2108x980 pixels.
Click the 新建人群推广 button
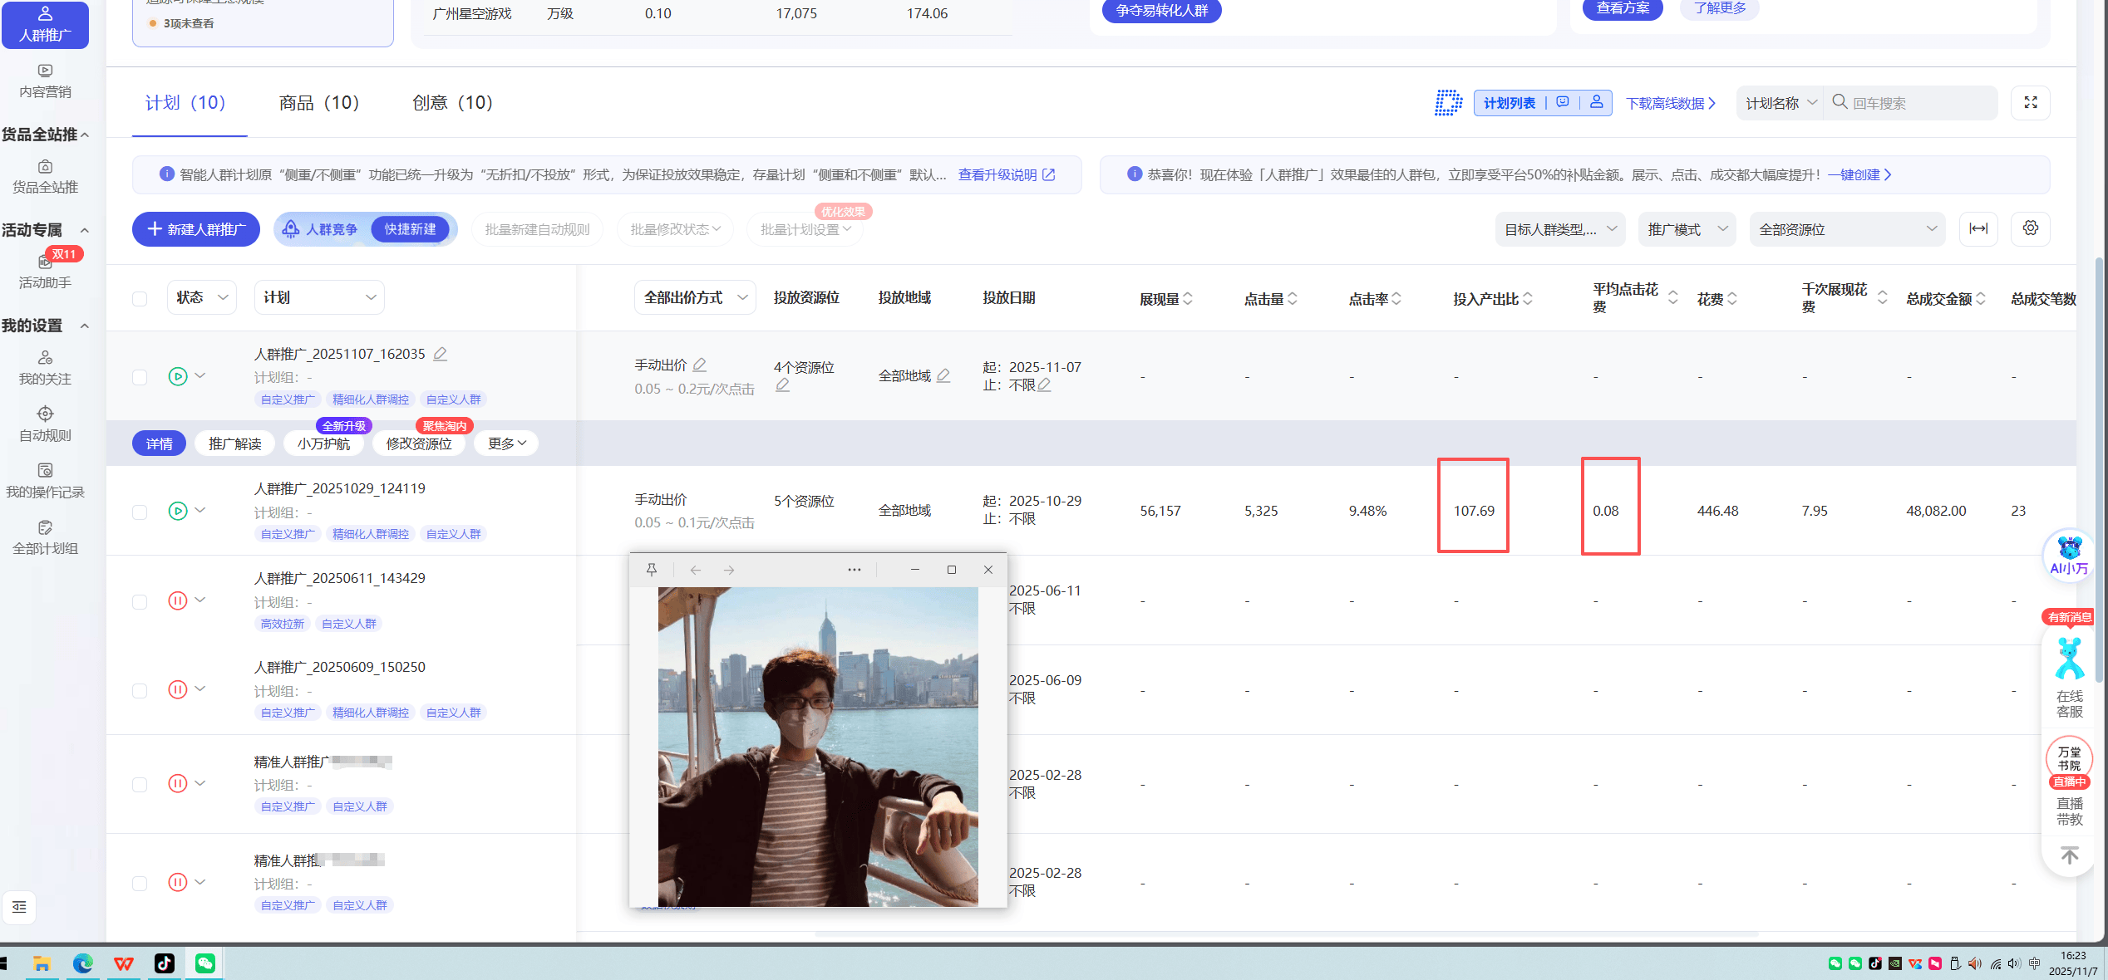pos(196,229)
